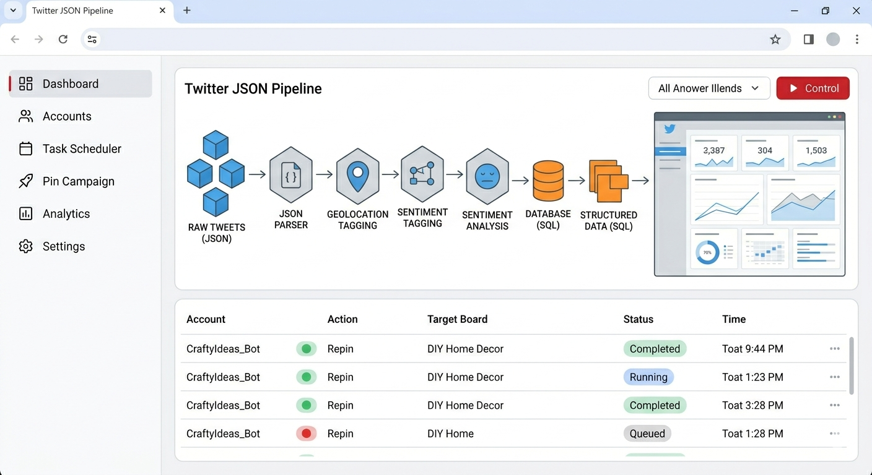Open the tab search chevron
Screen dimensions: 872x475
tap(13, 11)
